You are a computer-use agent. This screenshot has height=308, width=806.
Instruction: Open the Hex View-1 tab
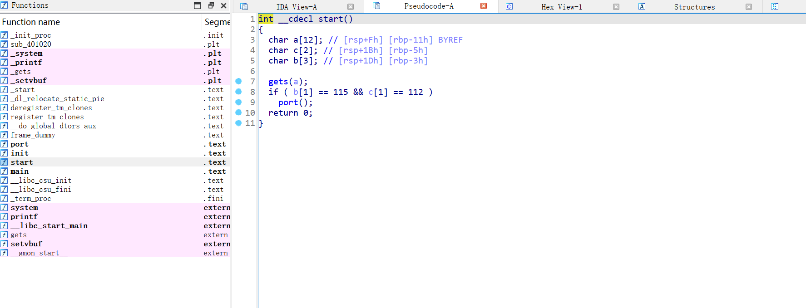tap(562, 7)
